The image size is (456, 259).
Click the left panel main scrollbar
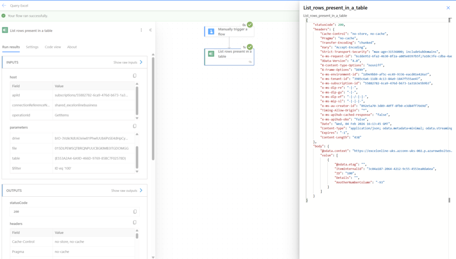153,109
